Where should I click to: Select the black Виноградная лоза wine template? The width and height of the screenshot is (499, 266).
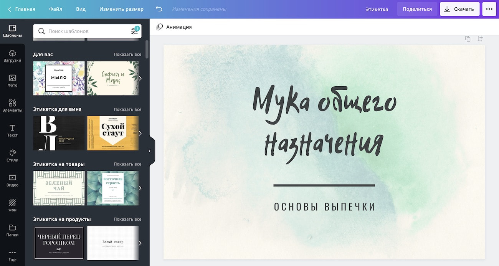point(59,133)
